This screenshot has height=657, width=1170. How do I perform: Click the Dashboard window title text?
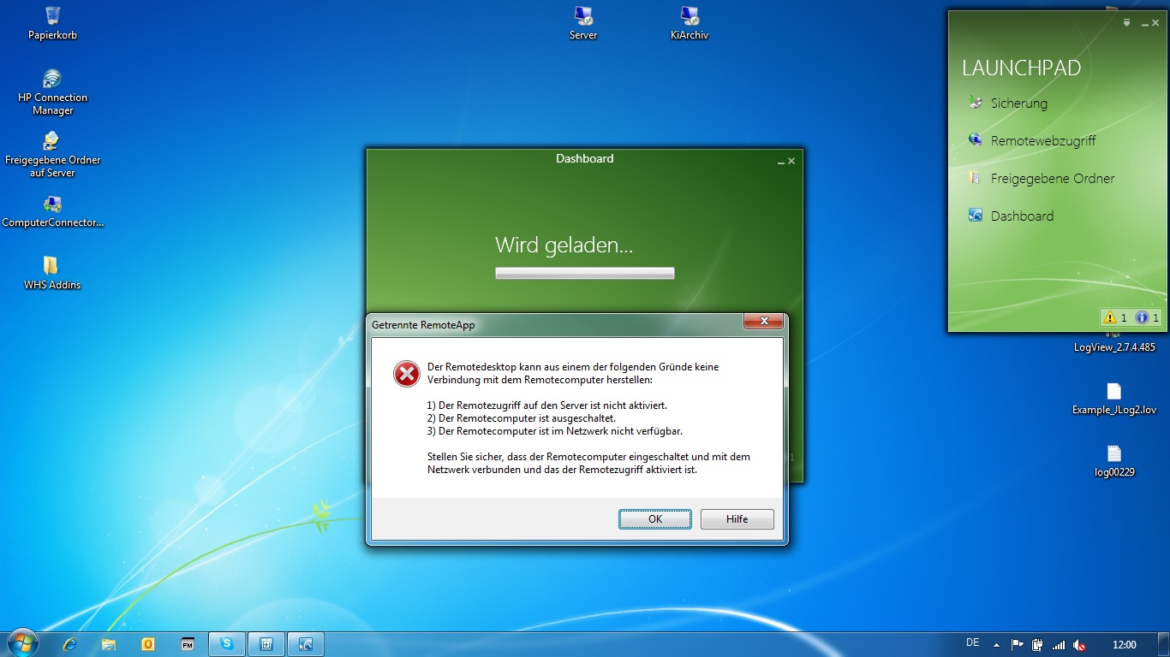(585, 158)
